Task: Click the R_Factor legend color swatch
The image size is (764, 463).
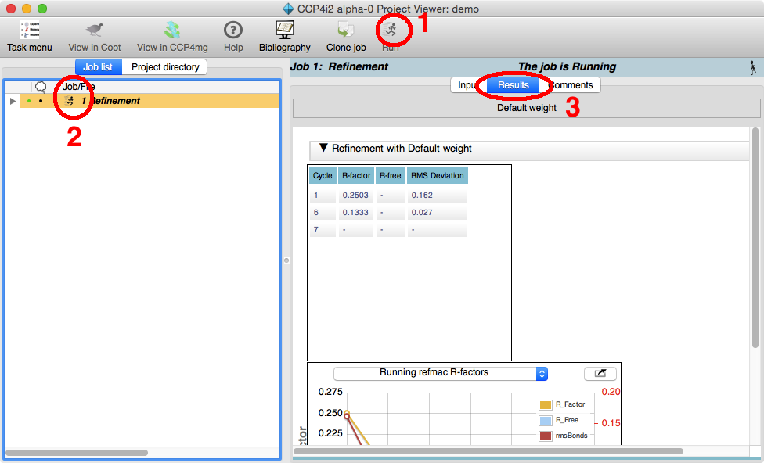Action: [546, 404]
